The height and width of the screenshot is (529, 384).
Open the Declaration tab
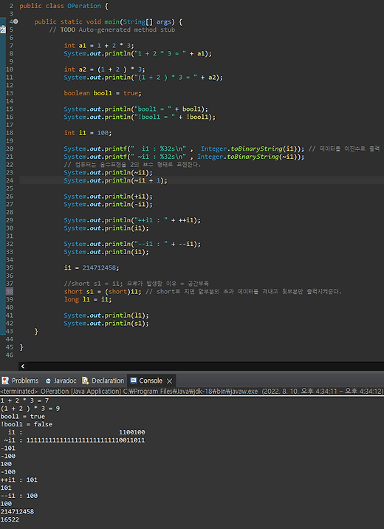[103, 380]
